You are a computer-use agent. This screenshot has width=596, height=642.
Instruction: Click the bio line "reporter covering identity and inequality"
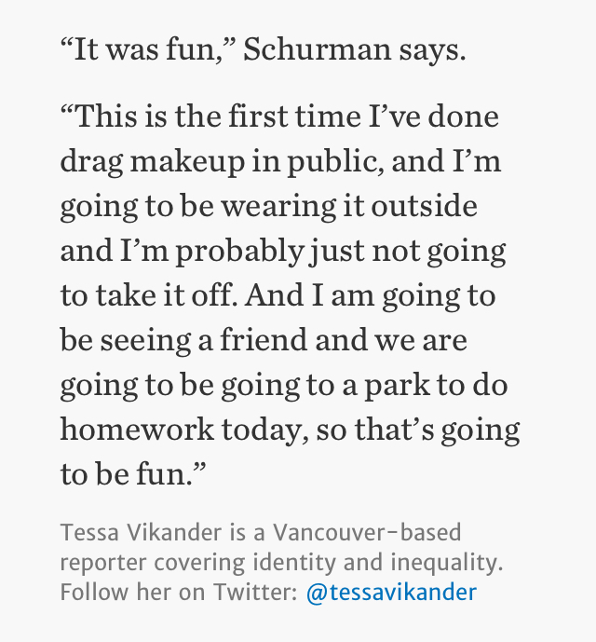281,563
